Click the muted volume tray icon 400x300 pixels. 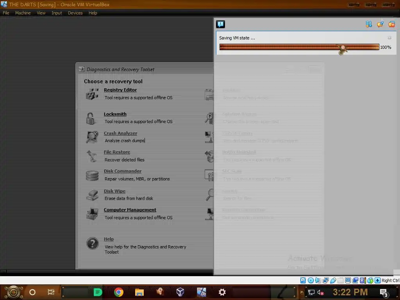pos(320,292)
